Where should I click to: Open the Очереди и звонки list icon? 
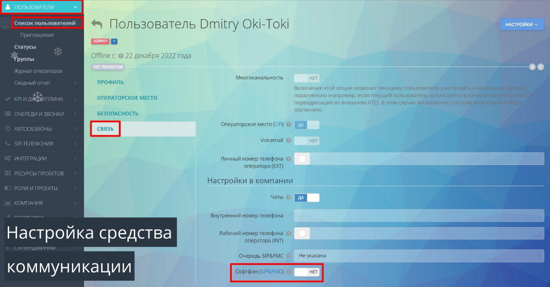[x=8, y=114]
